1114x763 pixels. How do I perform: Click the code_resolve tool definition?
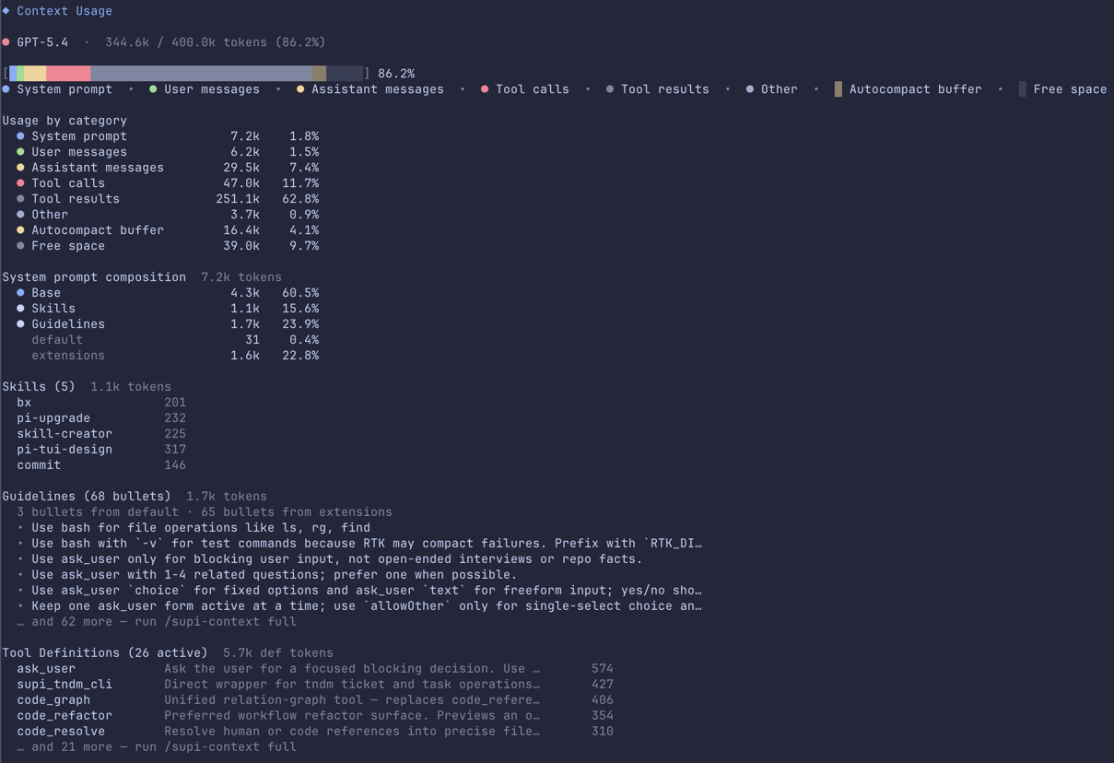[315, 732]
